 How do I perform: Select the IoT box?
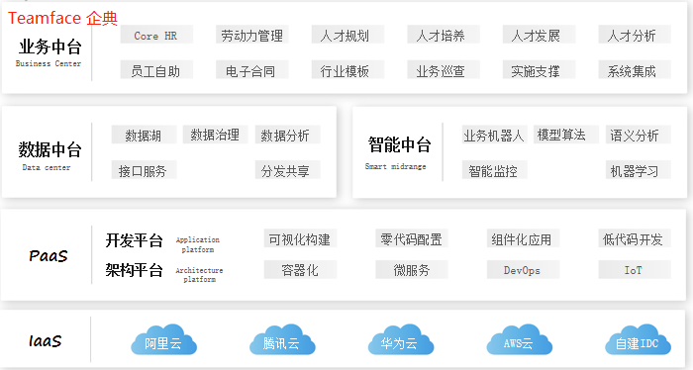635,270
